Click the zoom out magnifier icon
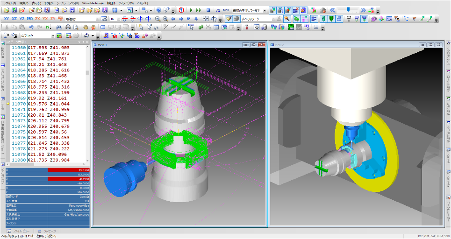Viewport: 451px width, 239px height. pos(157,19)
